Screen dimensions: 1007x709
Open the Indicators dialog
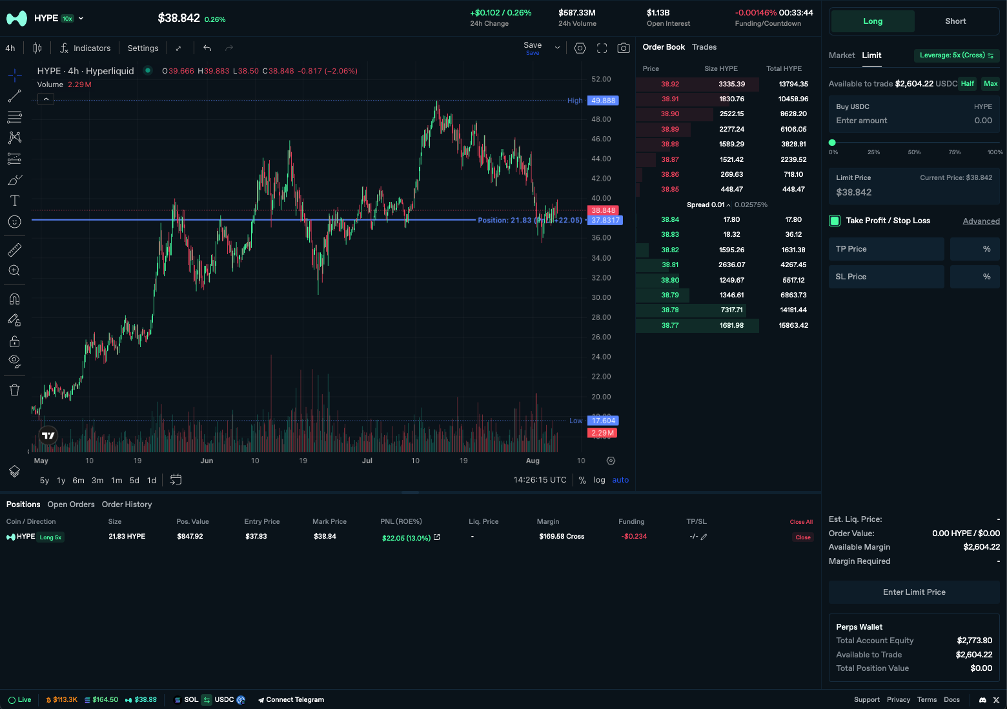85,48
